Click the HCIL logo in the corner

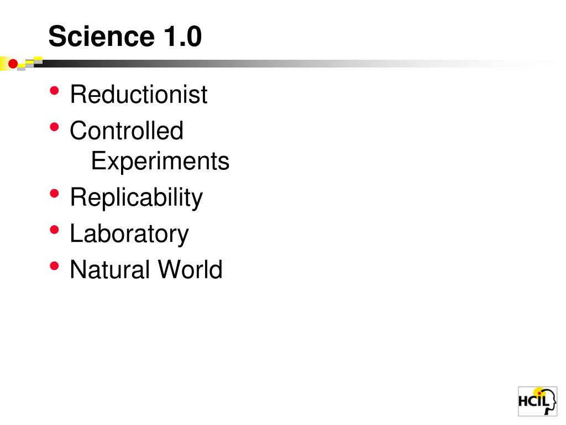(537, 401)
